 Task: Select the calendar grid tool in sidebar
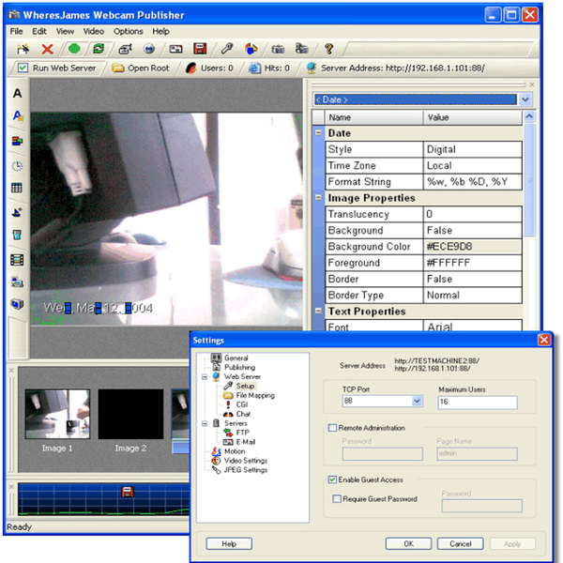click(17, 188)
